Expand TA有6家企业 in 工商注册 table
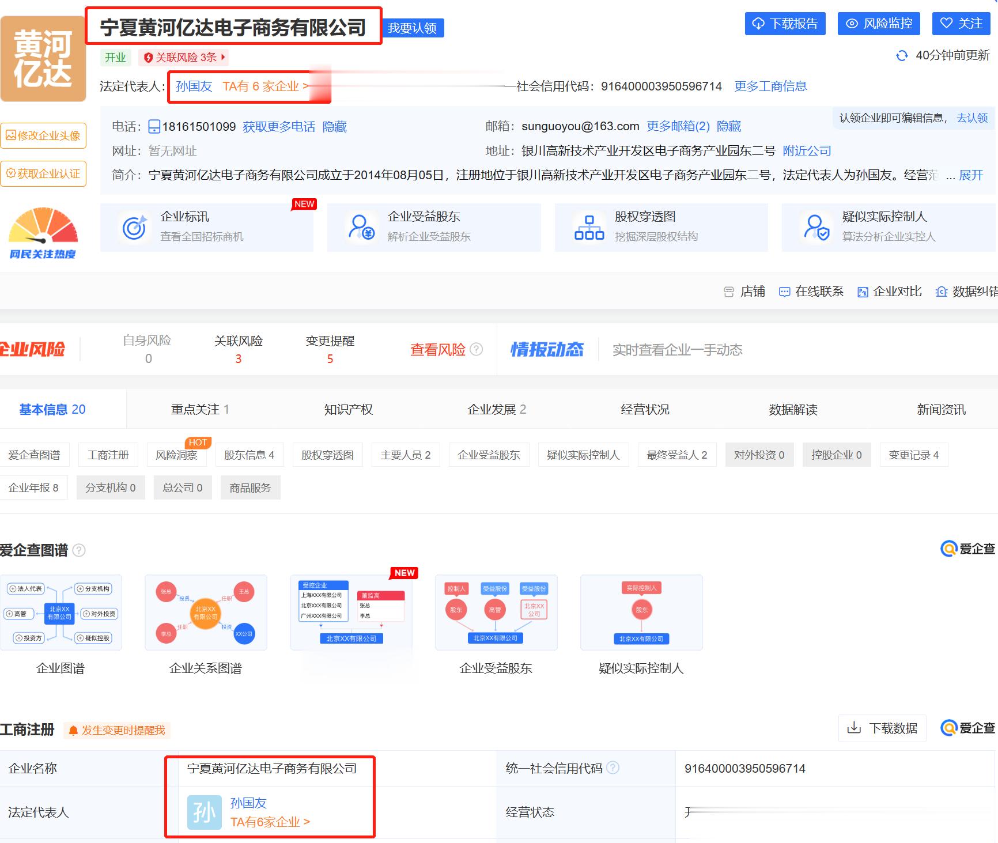 (270, 822)
